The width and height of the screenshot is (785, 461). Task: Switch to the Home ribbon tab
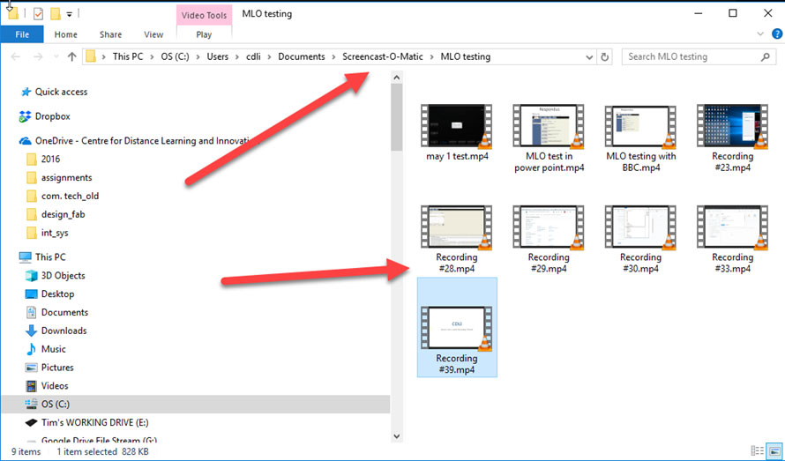click(x=65, y=34)
